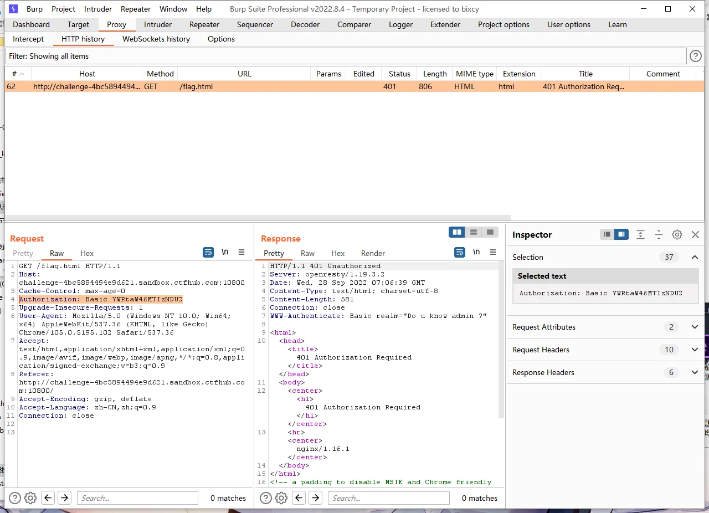This screenshot has width=709, height=513.
Task: Click the filter help question mark icon
Action: pos(695,56)
